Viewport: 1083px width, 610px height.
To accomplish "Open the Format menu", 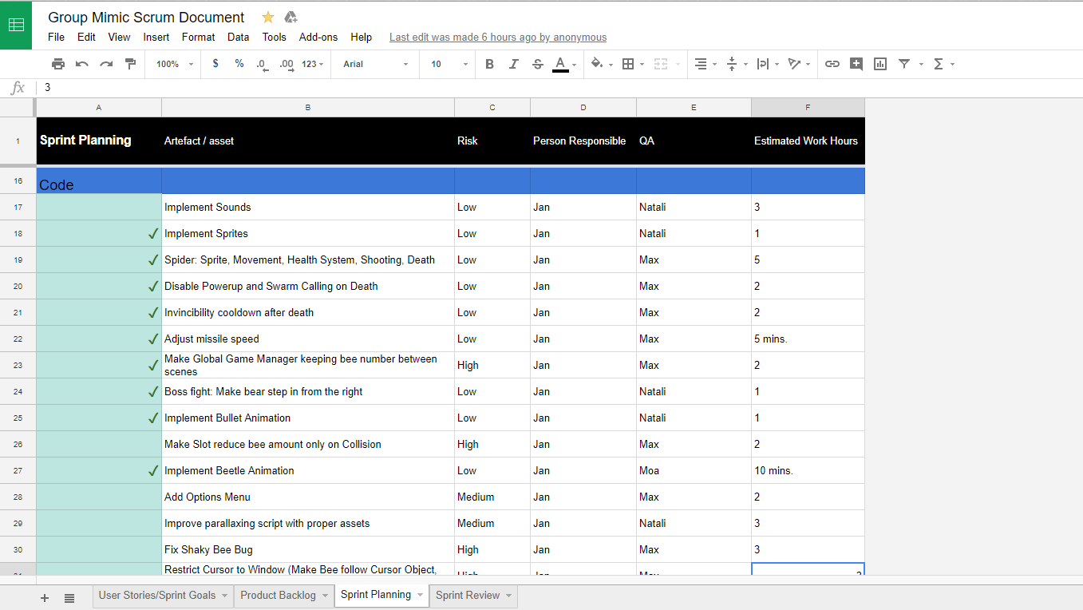I will tap(198, 37).
